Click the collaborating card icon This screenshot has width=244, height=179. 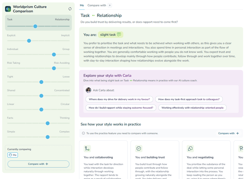tap(87, 149)
